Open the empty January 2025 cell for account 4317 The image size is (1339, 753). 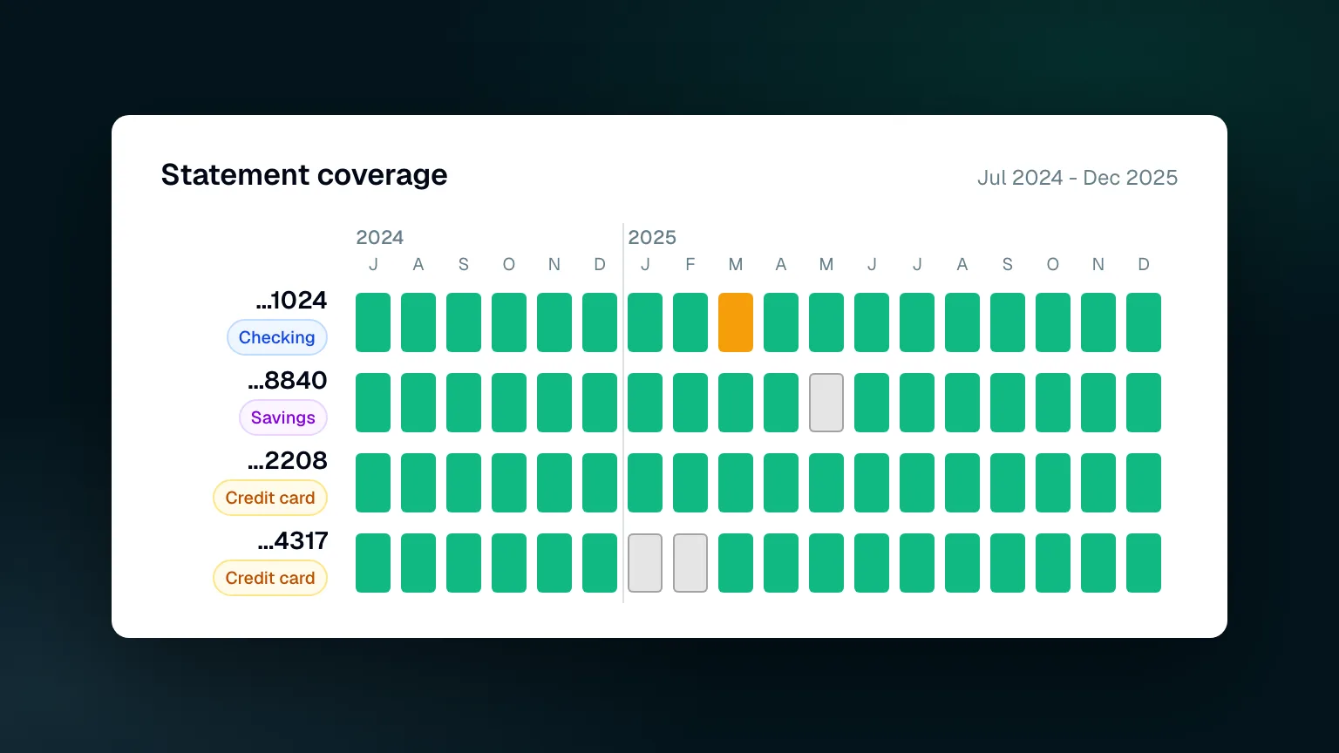(x=645, y=563)
